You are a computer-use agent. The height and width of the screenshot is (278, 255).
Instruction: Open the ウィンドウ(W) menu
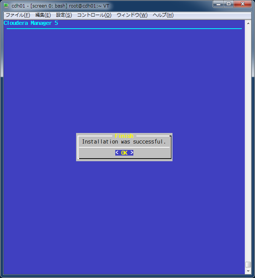pyautogui.click(x=132, y=15)
